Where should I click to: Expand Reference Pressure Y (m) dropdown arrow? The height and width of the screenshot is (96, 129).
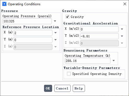click(56, 40)
